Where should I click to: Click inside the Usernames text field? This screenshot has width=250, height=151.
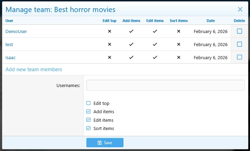[165, 85]
